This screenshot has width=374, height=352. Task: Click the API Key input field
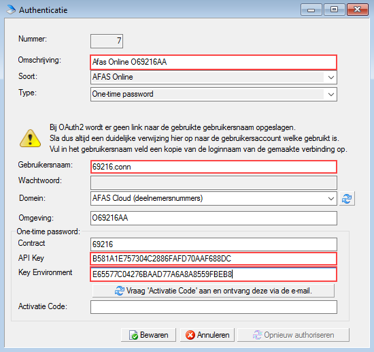[x=214, y=259]
